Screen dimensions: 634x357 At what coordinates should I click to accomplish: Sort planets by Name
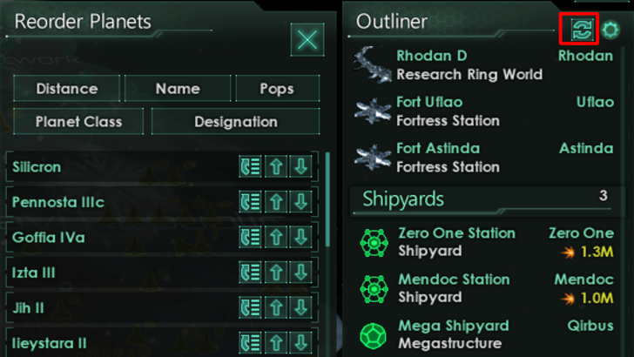pyautogui.click(x=178, y=89)
